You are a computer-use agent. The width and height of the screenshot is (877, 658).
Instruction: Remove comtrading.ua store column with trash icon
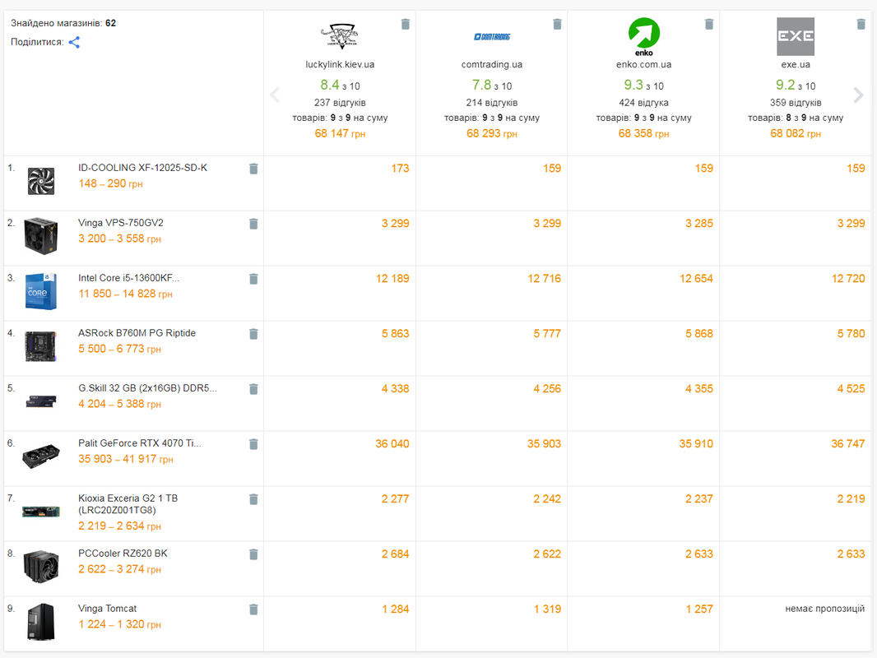click(557, 24)
